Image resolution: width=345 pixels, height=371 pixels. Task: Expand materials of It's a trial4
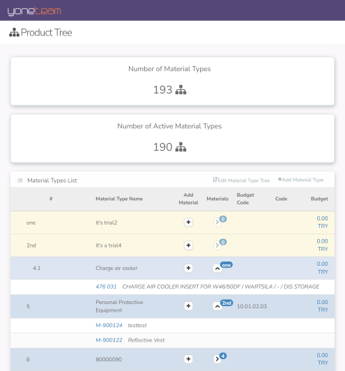point(217,245)
